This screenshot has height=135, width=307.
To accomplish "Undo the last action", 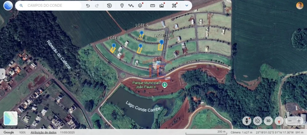I will click(88, 5).
